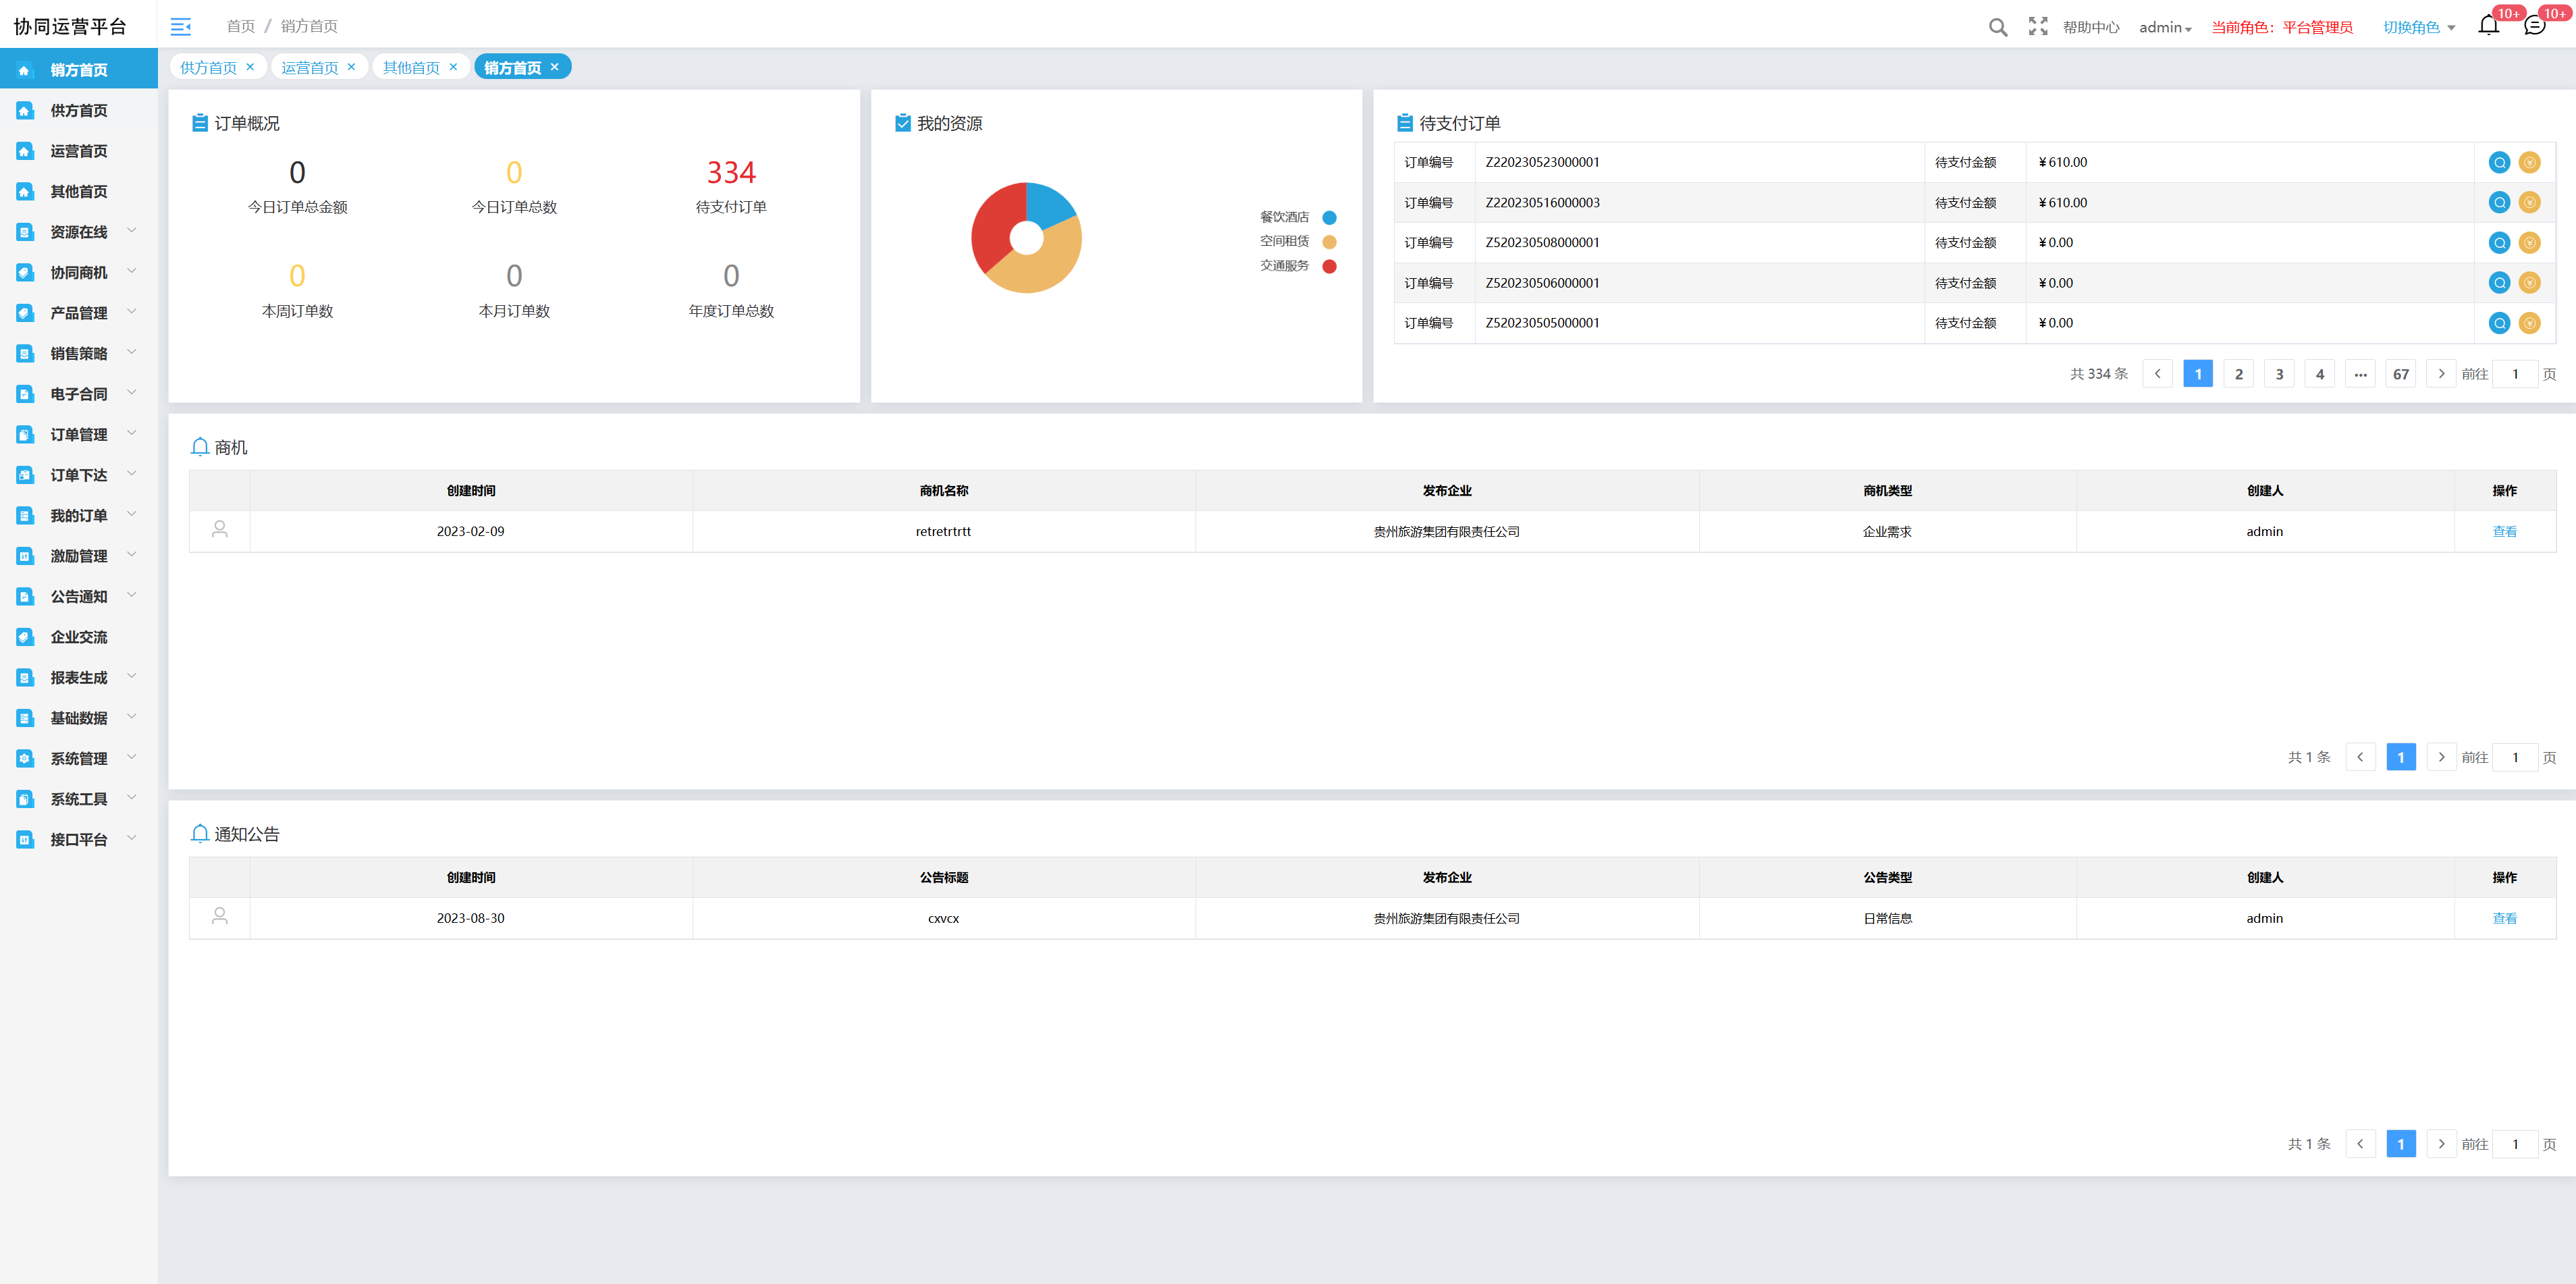Open 企业交流 from the sidebar
Image resolution: width=2576 pixels, height=1284 pixels.
(x=79, y=637)
